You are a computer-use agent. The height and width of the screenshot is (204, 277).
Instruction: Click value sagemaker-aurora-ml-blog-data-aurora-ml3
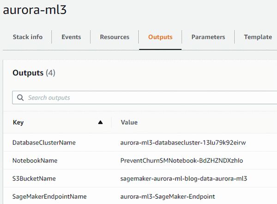184,179
